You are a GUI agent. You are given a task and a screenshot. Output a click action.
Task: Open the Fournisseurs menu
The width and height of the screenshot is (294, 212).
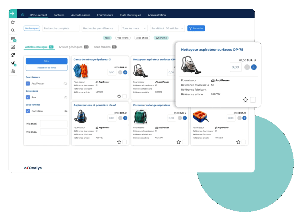[x=105, y=15]
